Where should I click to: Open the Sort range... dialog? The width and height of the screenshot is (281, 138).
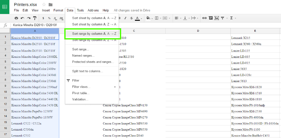point(92,49)
